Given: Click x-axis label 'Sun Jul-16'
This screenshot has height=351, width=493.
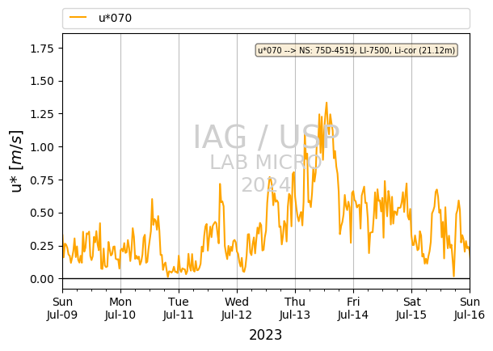Looking at the screenshot, I should click(470, 308).
